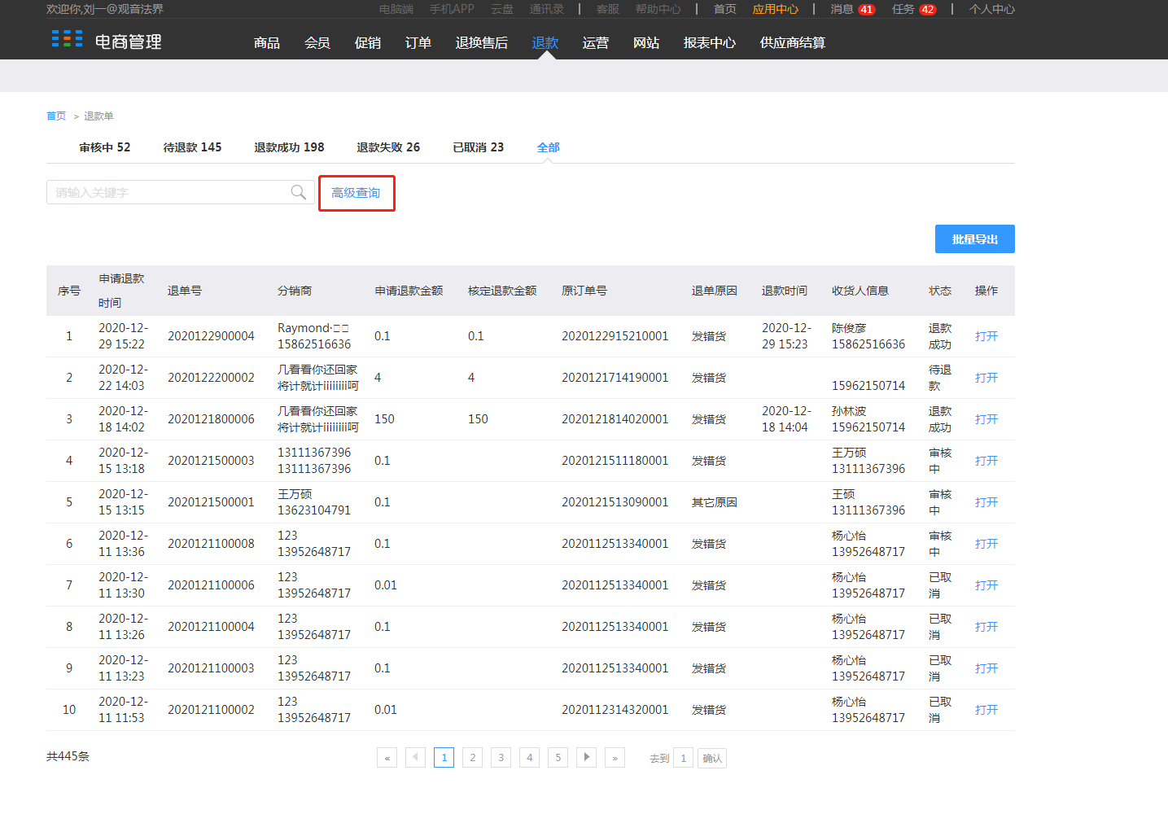
Task: Switch to 审核中 52 tab
Action: [105, 147]
